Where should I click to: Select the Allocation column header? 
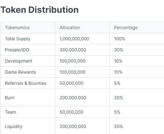click(70, 27)
